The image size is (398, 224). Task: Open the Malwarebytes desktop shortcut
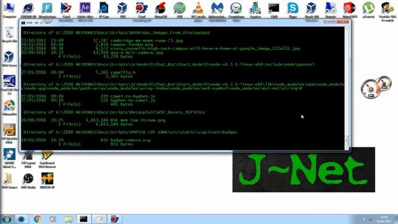(217, 10)
